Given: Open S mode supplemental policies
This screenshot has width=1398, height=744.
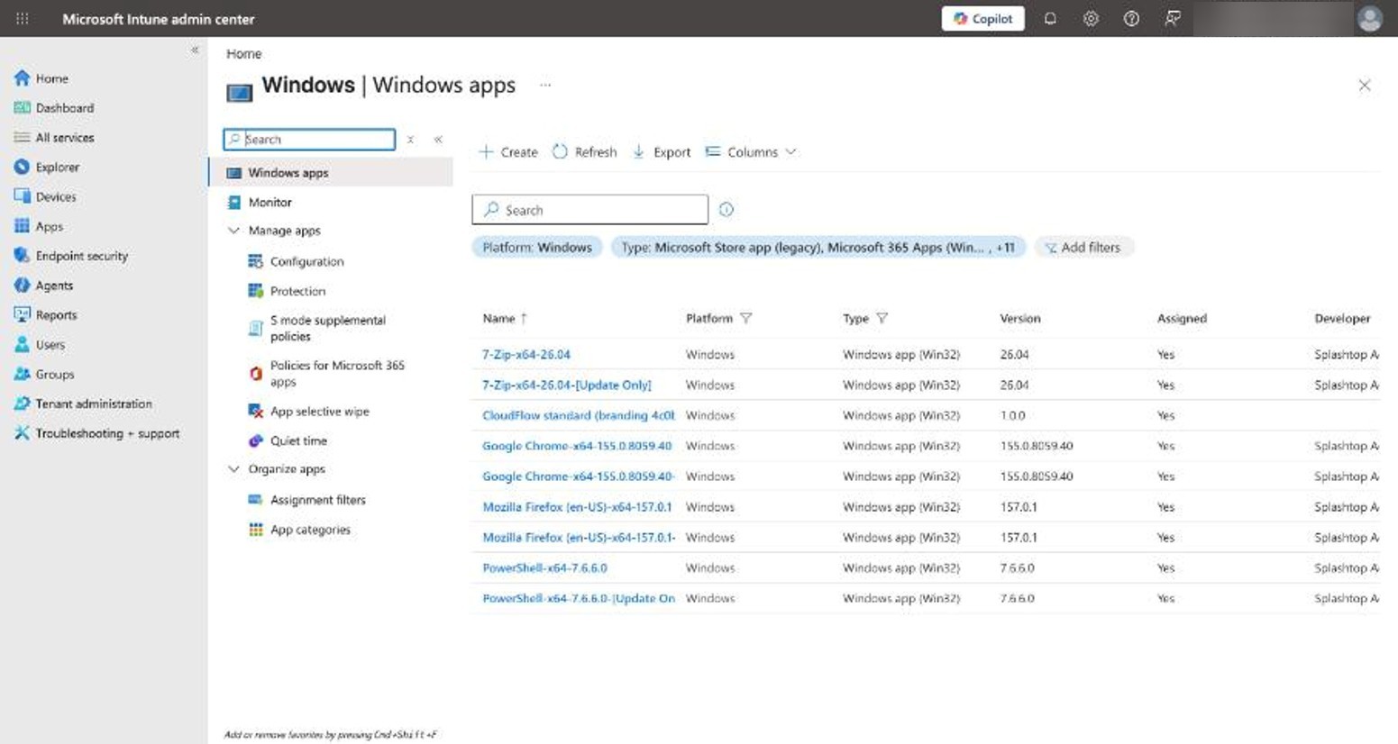Looking at the screenshot, I should point(327,328).
